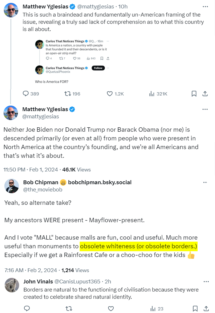Follow Carlos That Notices Things
The image size is (215, 313).
[98, 68]
